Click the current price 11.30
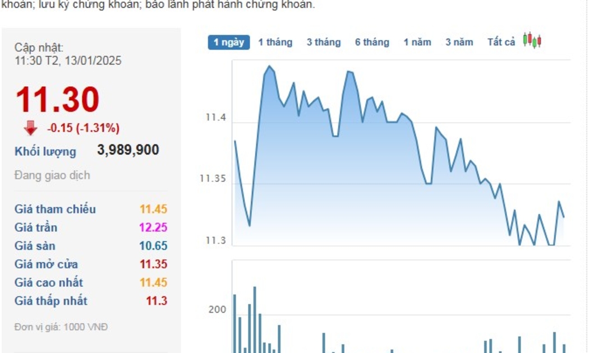The image size is (589, 353). click(57, 100)
